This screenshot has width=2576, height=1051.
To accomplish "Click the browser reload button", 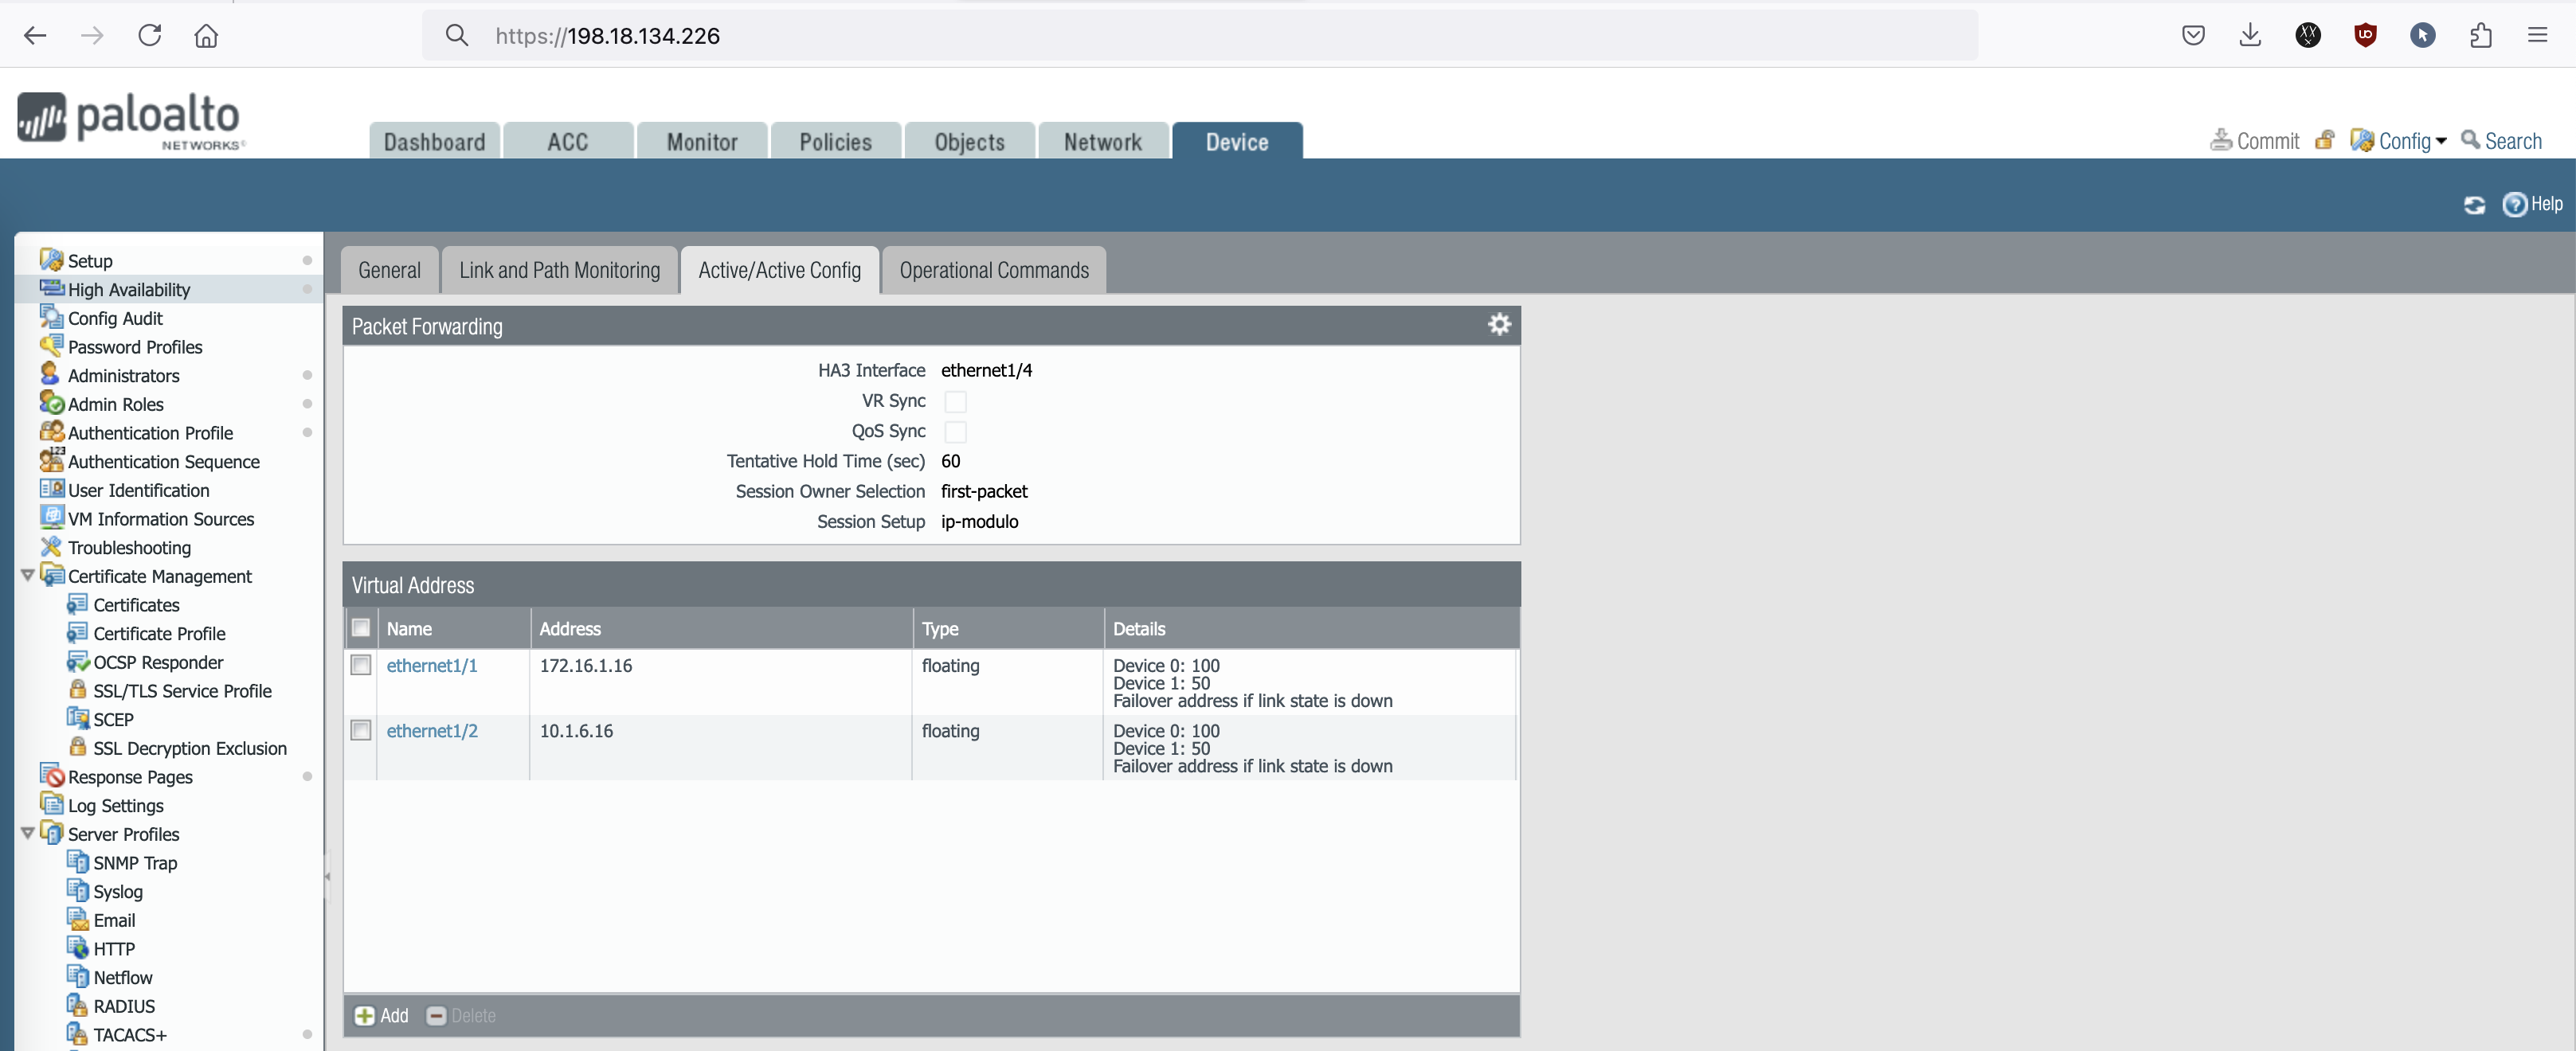I will (x=150, y=36).
